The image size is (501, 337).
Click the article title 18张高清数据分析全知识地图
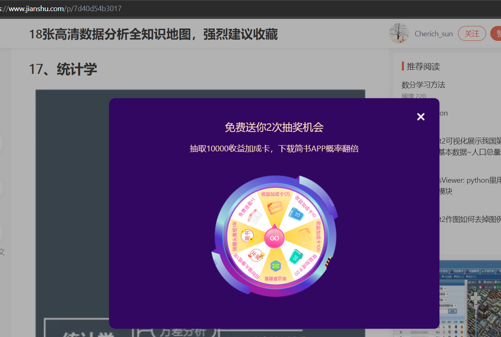(x=153, y=34)
